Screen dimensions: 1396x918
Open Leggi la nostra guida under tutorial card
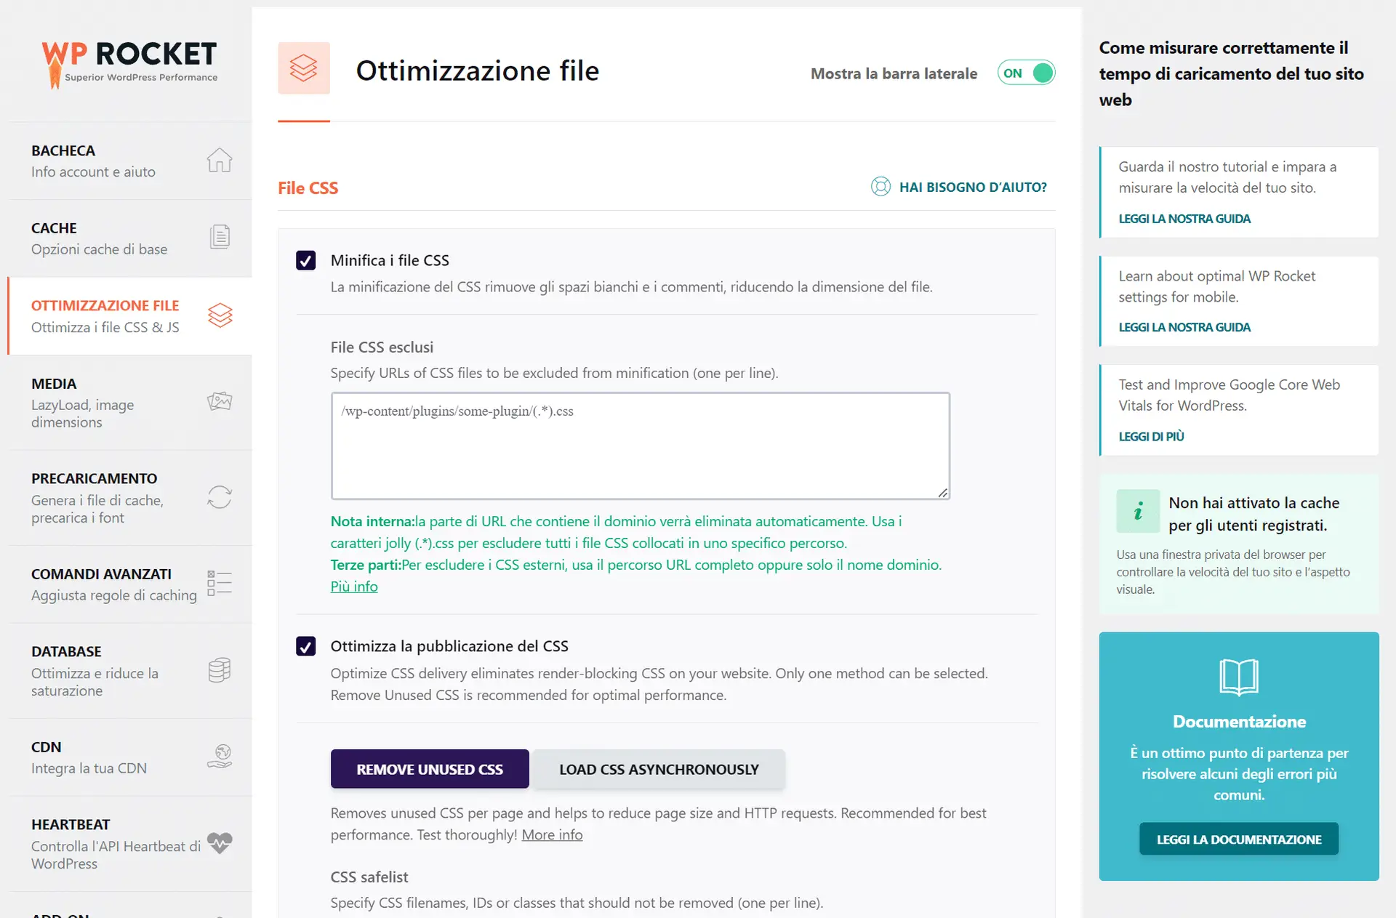coord(1184,219)
